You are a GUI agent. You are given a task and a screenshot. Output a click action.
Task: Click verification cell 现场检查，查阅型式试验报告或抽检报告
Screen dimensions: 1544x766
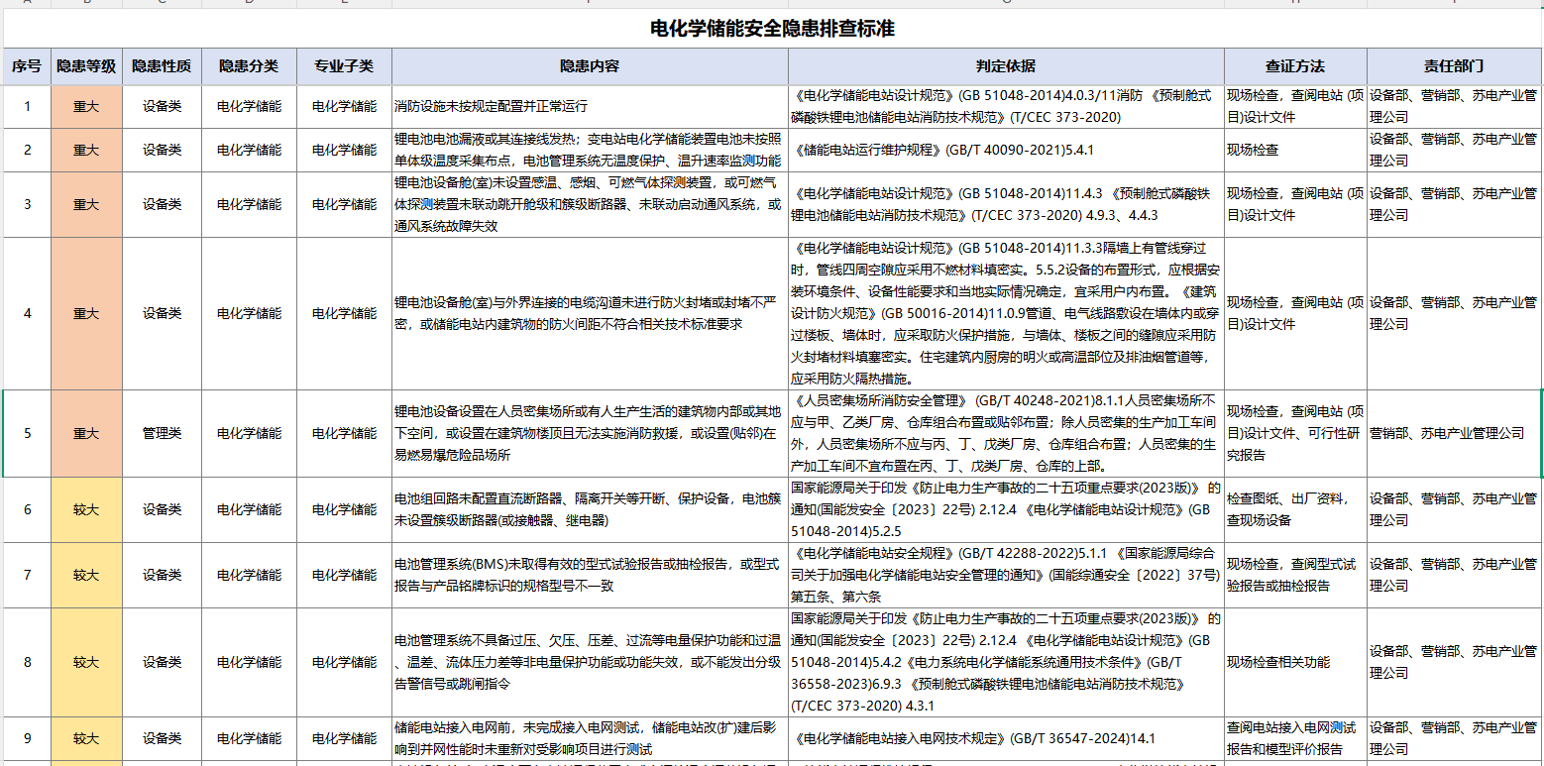[x=1295, y=575]
